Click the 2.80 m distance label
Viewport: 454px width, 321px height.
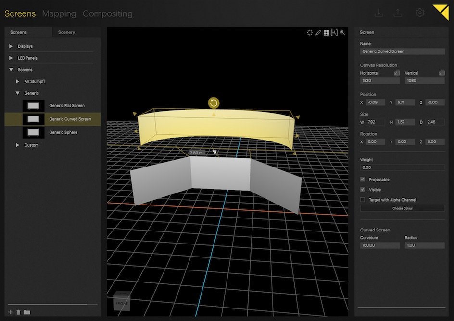coord(196,153)
